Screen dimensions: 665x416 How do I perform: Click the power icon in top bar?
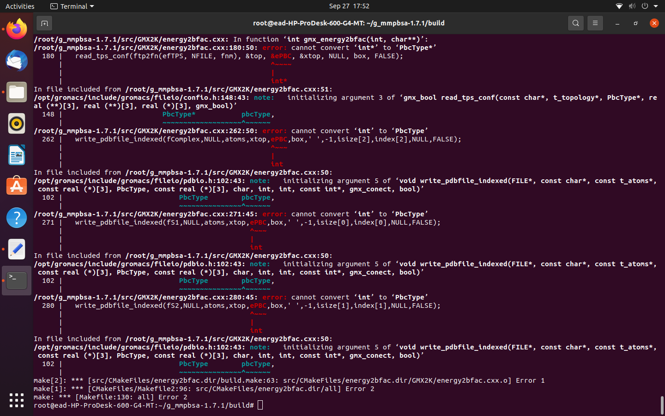(x=645, y=6)
